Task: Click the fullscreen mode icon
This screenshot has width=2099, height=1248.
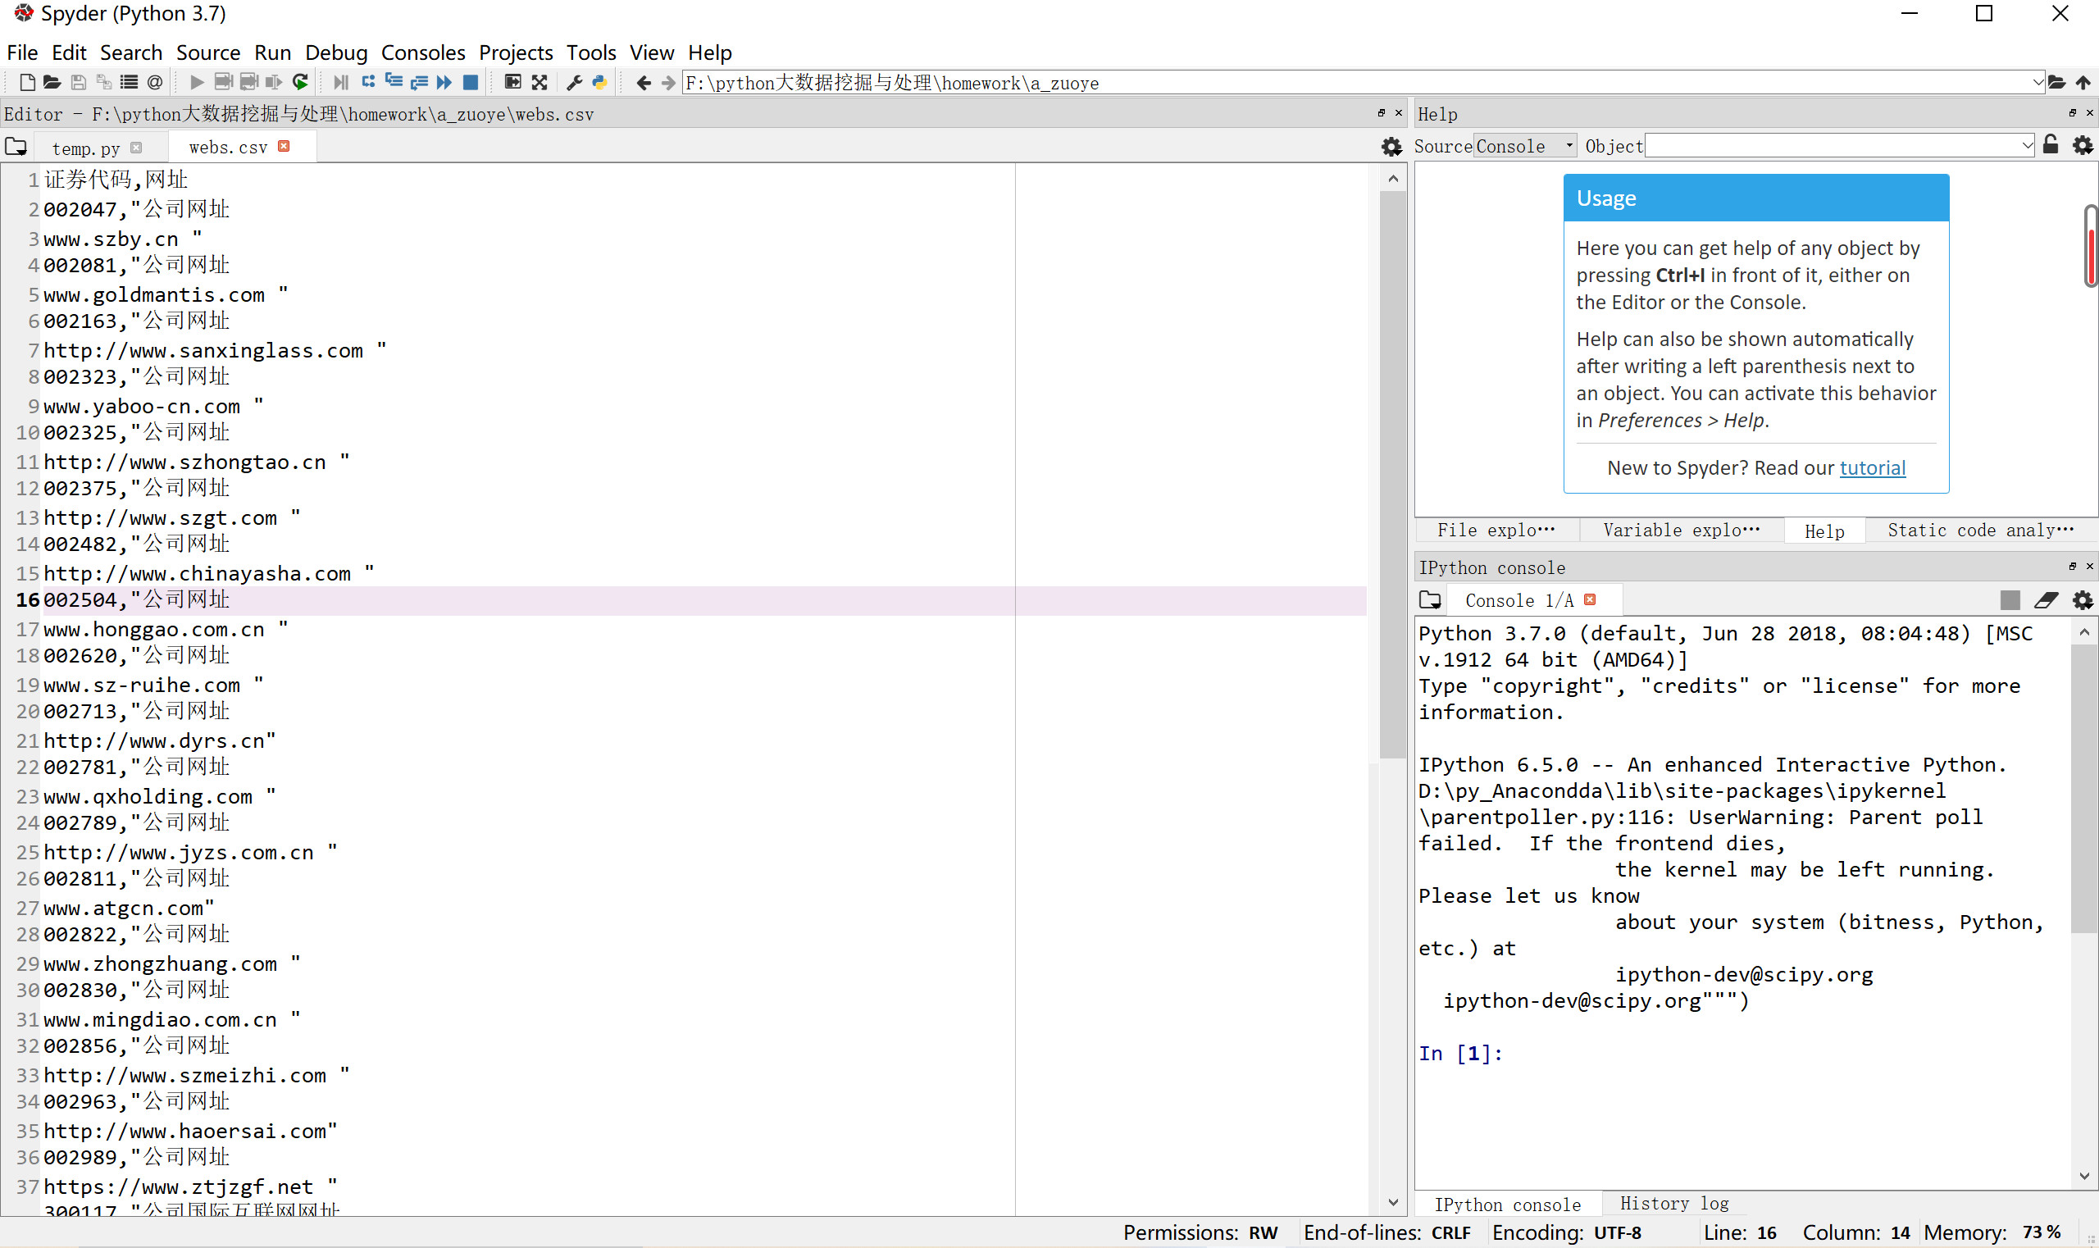Action: click(x=539, y=83)
